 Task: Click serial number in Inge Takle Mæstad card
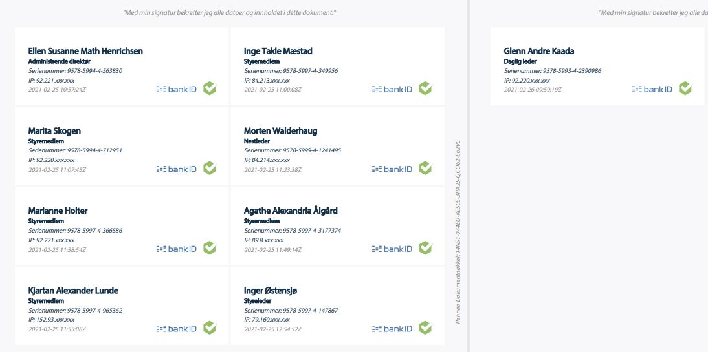click(x=291, y=71)
